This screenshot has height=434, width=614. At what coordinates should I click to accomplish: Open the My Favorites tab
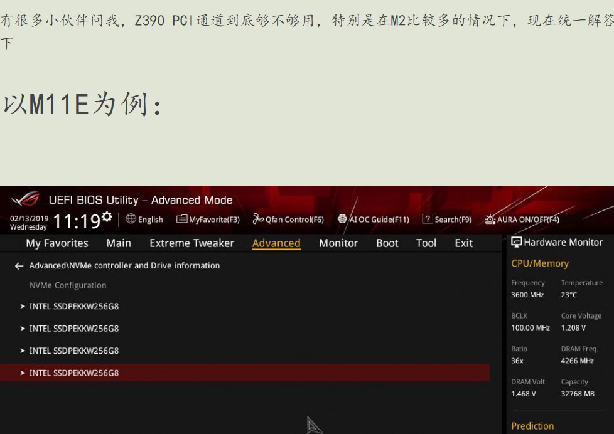57,243
